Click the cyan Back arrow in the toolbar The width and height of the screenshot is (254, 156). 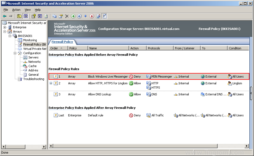5,16
